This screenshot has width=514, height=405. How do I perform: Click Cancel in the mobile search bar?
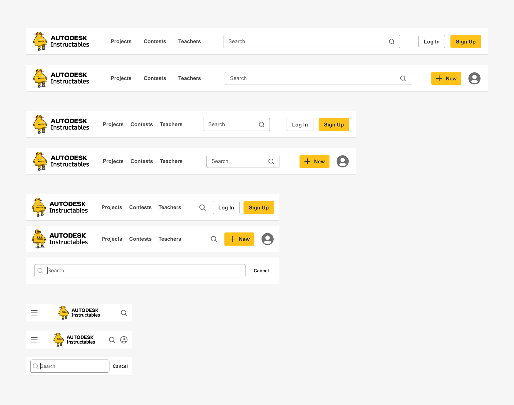pyautogui.click(x=120, y=366)
